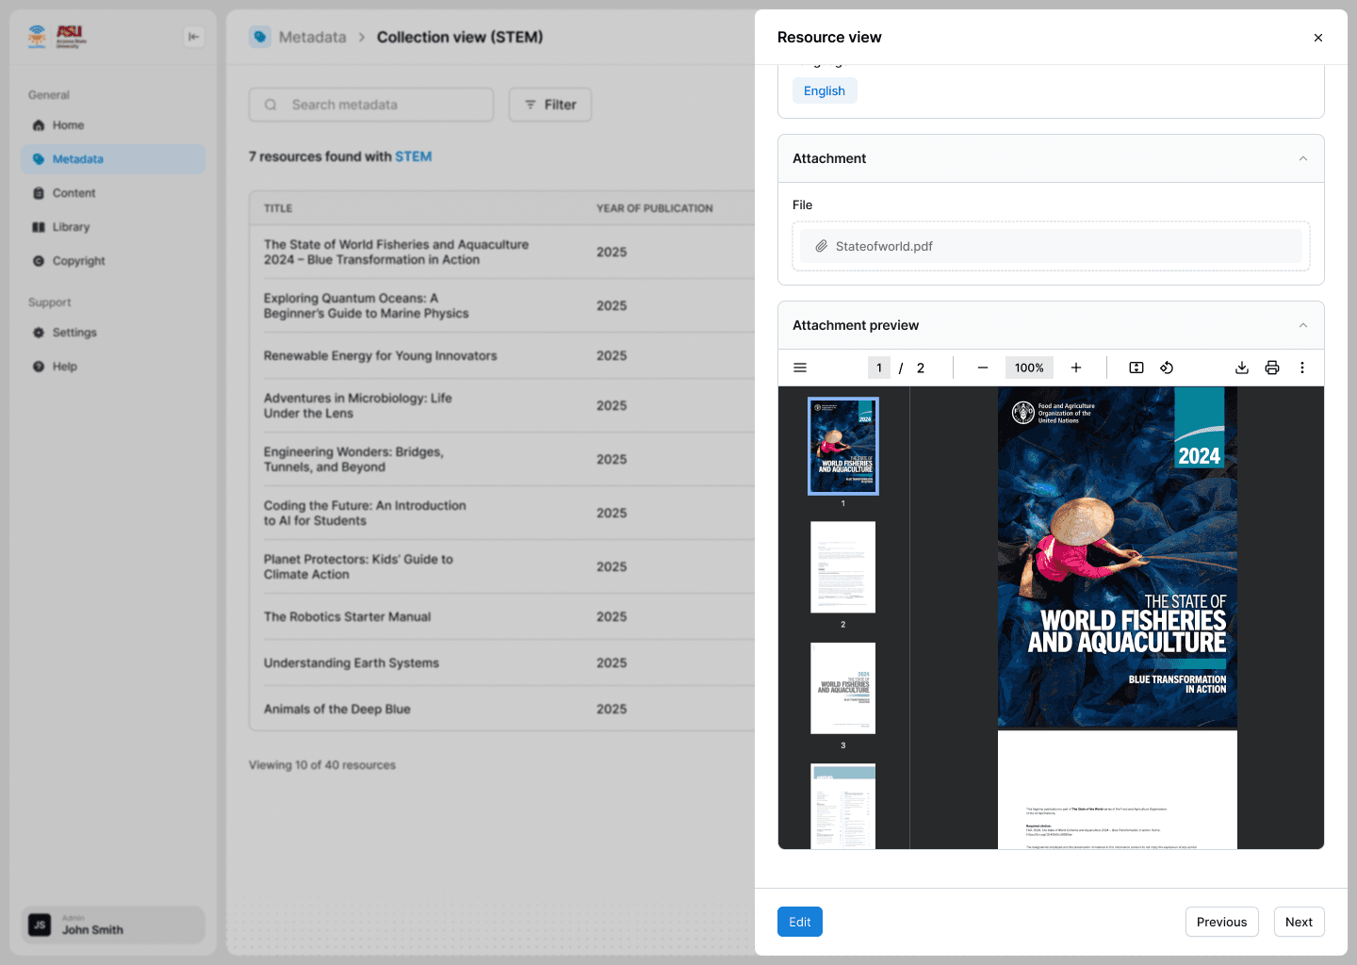Go to Next resource
The width and height of the screenshot is (1357, 965).
coord(1299,922)
